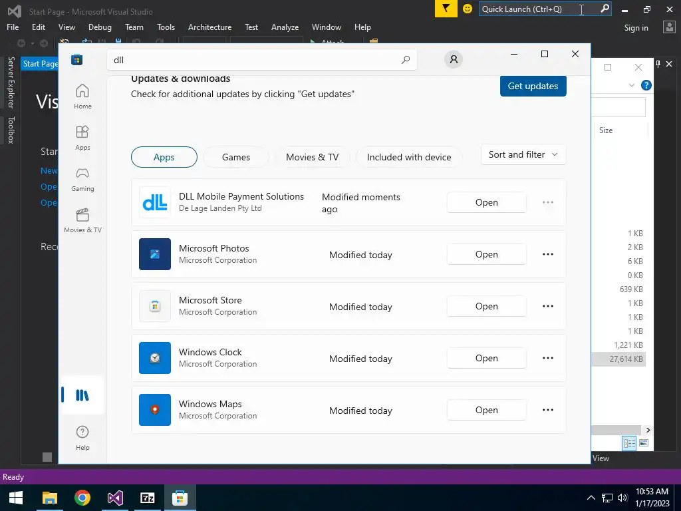Click the Microsoft Photos app icon
The height and width of the screenshot is (511, 681).
[155, 254]
